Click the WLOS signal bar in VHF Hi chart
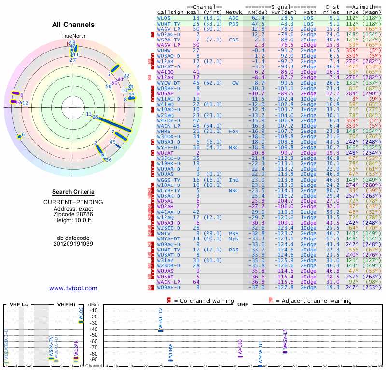 pyautogui.click(x=81, y=321)
